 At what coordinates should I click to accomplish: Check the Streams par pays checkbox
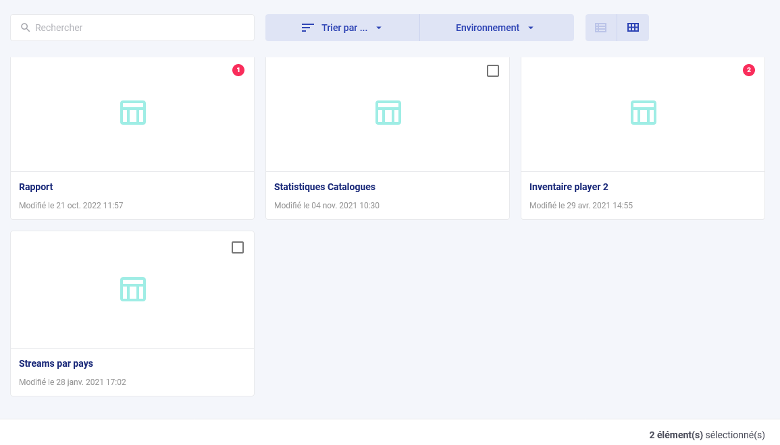click(x=237, y=247)
